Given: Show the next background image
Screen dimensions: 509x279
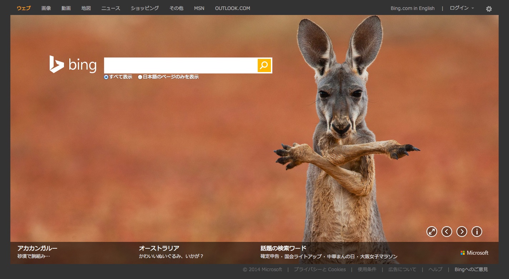Looking at the screenshot, I should tap(462, 232).
